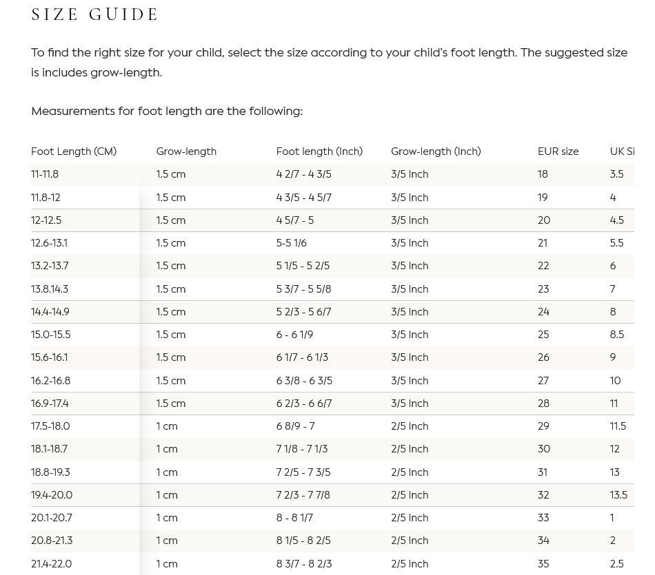The width and height of the screenshot is (655, 575).
Task: Select the 13.8.14.3 foot length cell
Action: click(50, 289)
